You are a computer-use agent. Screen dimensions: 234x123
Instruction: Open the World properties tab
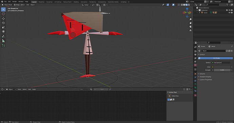[x=195, y=65]
